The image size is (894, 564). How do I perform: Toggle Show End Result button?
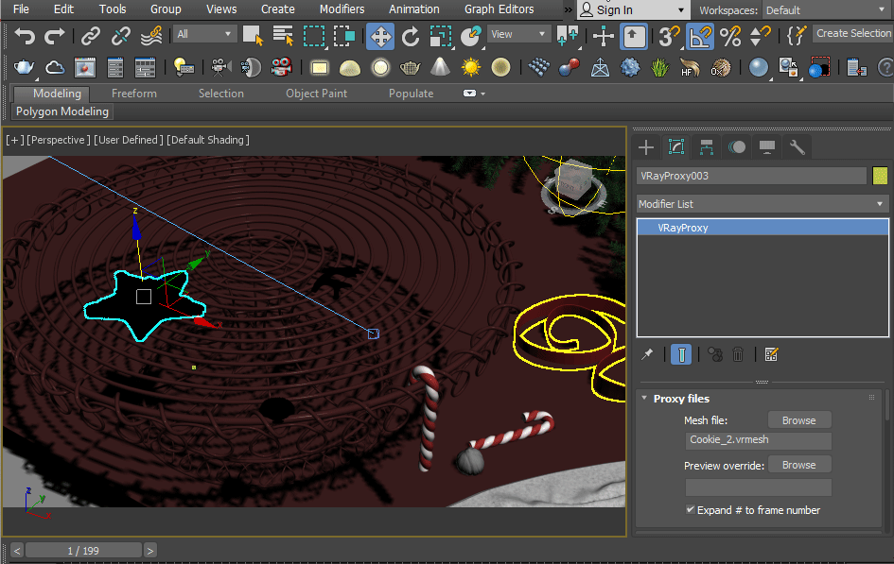[680, 354]
